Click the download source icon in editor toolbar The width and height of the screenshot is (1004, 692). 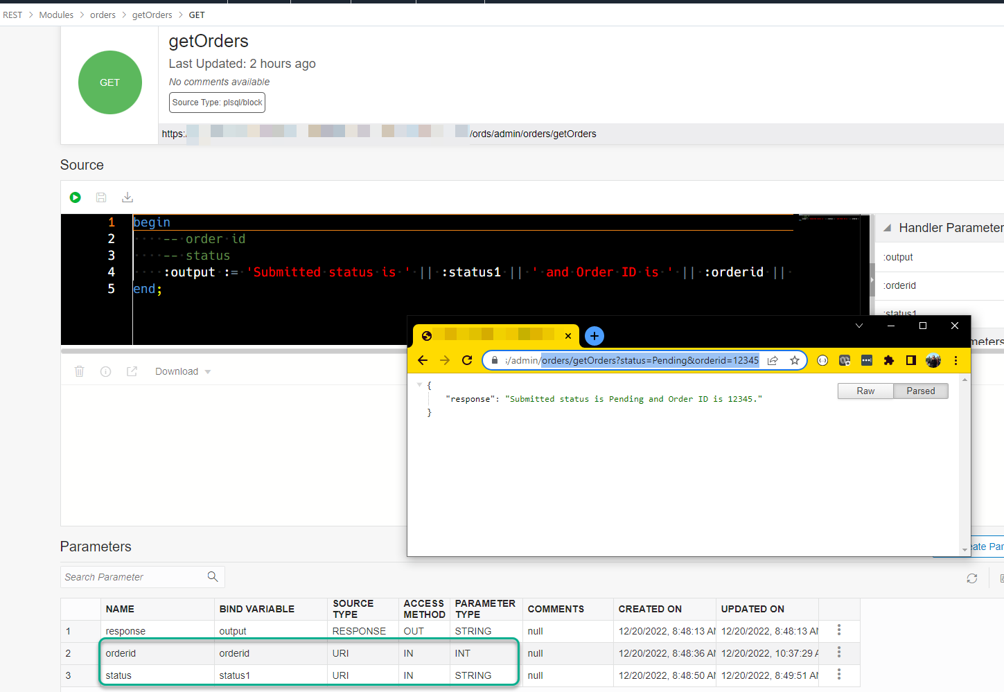click(x=127, y=197)
